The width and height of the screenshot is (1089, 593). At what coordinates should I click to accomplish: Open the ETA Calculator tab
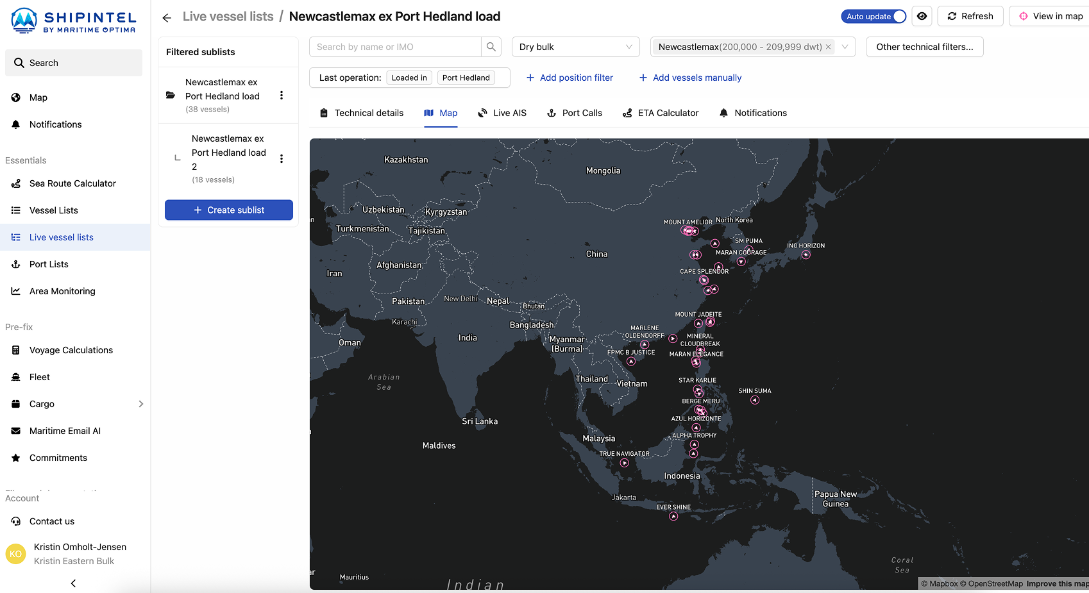pyautogui.click(x=661, y=113)
